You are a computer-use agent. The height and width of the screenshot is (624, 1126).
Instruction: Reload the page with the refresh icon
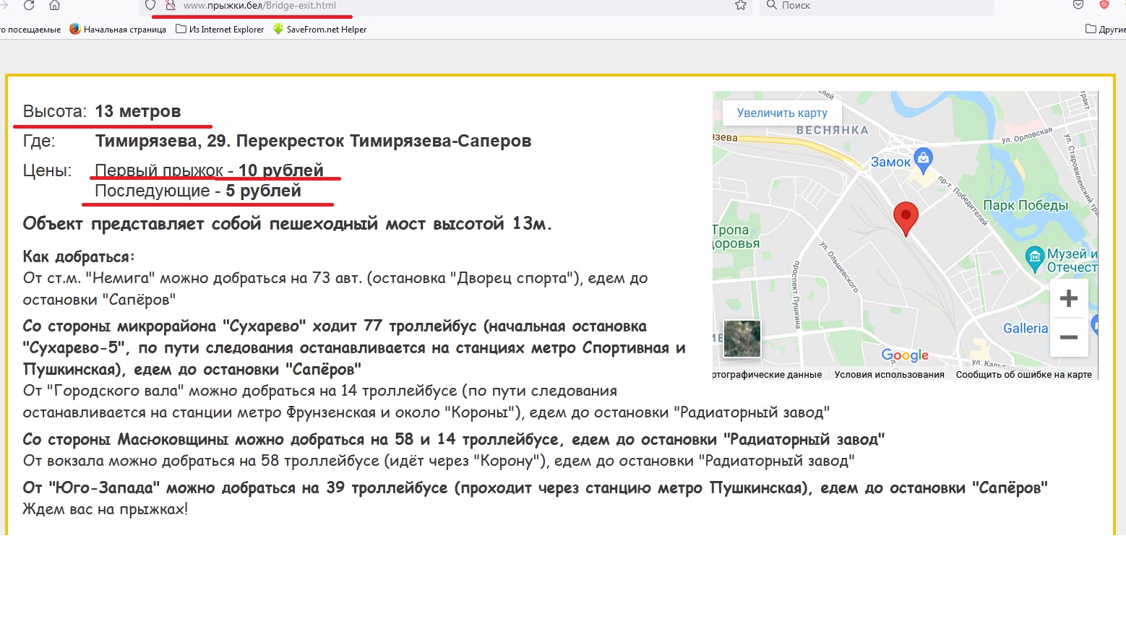(x=29, y=5)
